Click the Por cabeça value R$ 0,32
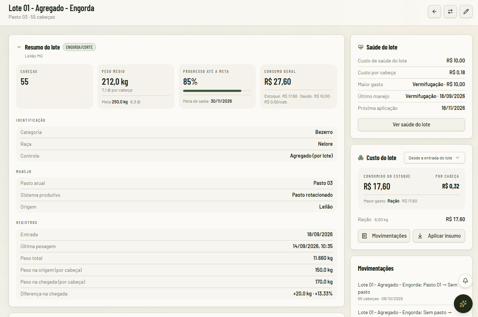Screen dimensions: 478x317 tap(451, 186)
